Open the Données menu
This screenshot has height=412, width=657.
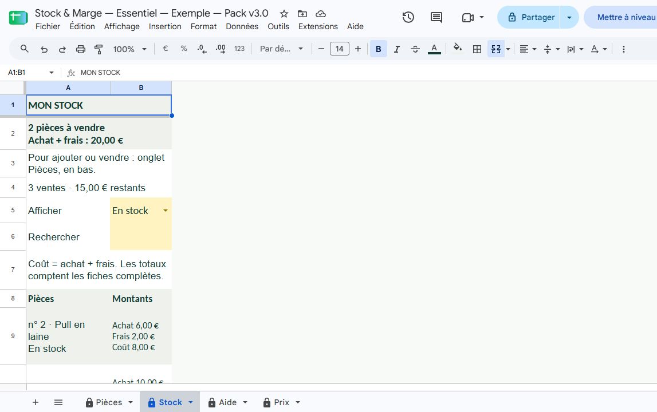(242, 26)
